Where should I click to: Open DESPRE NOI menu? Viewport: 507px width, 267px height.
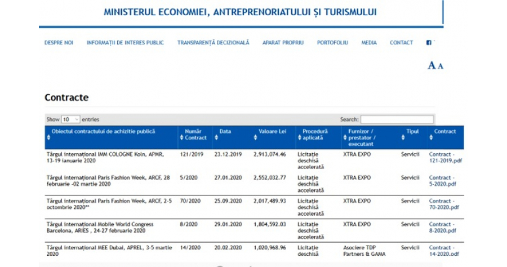coord(59,43)
